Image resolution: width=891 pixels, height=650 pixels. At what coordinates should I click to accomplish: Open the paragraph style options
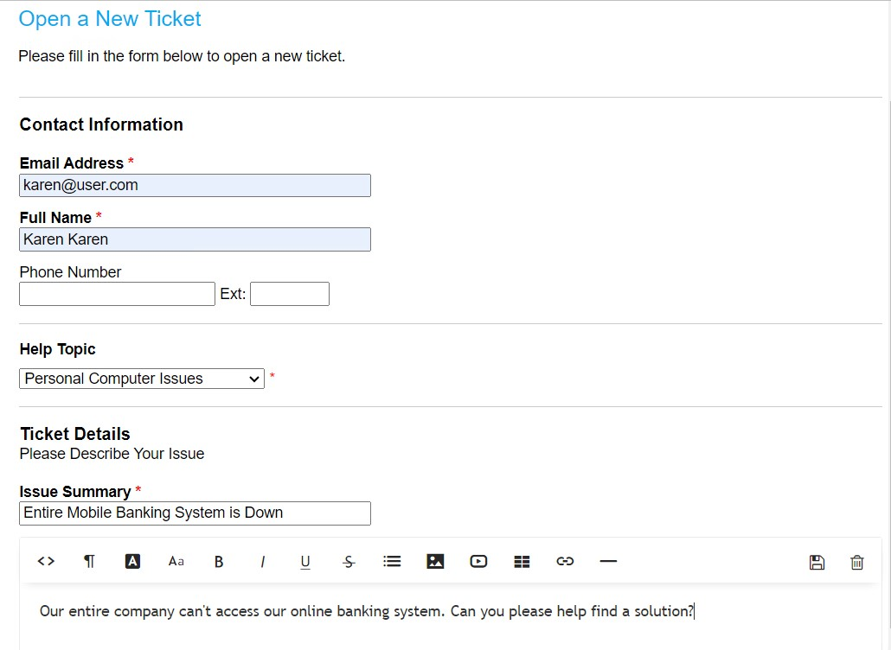tap(89, 561)
